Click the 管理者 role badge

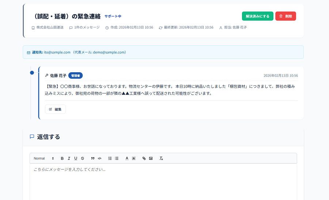76,76
